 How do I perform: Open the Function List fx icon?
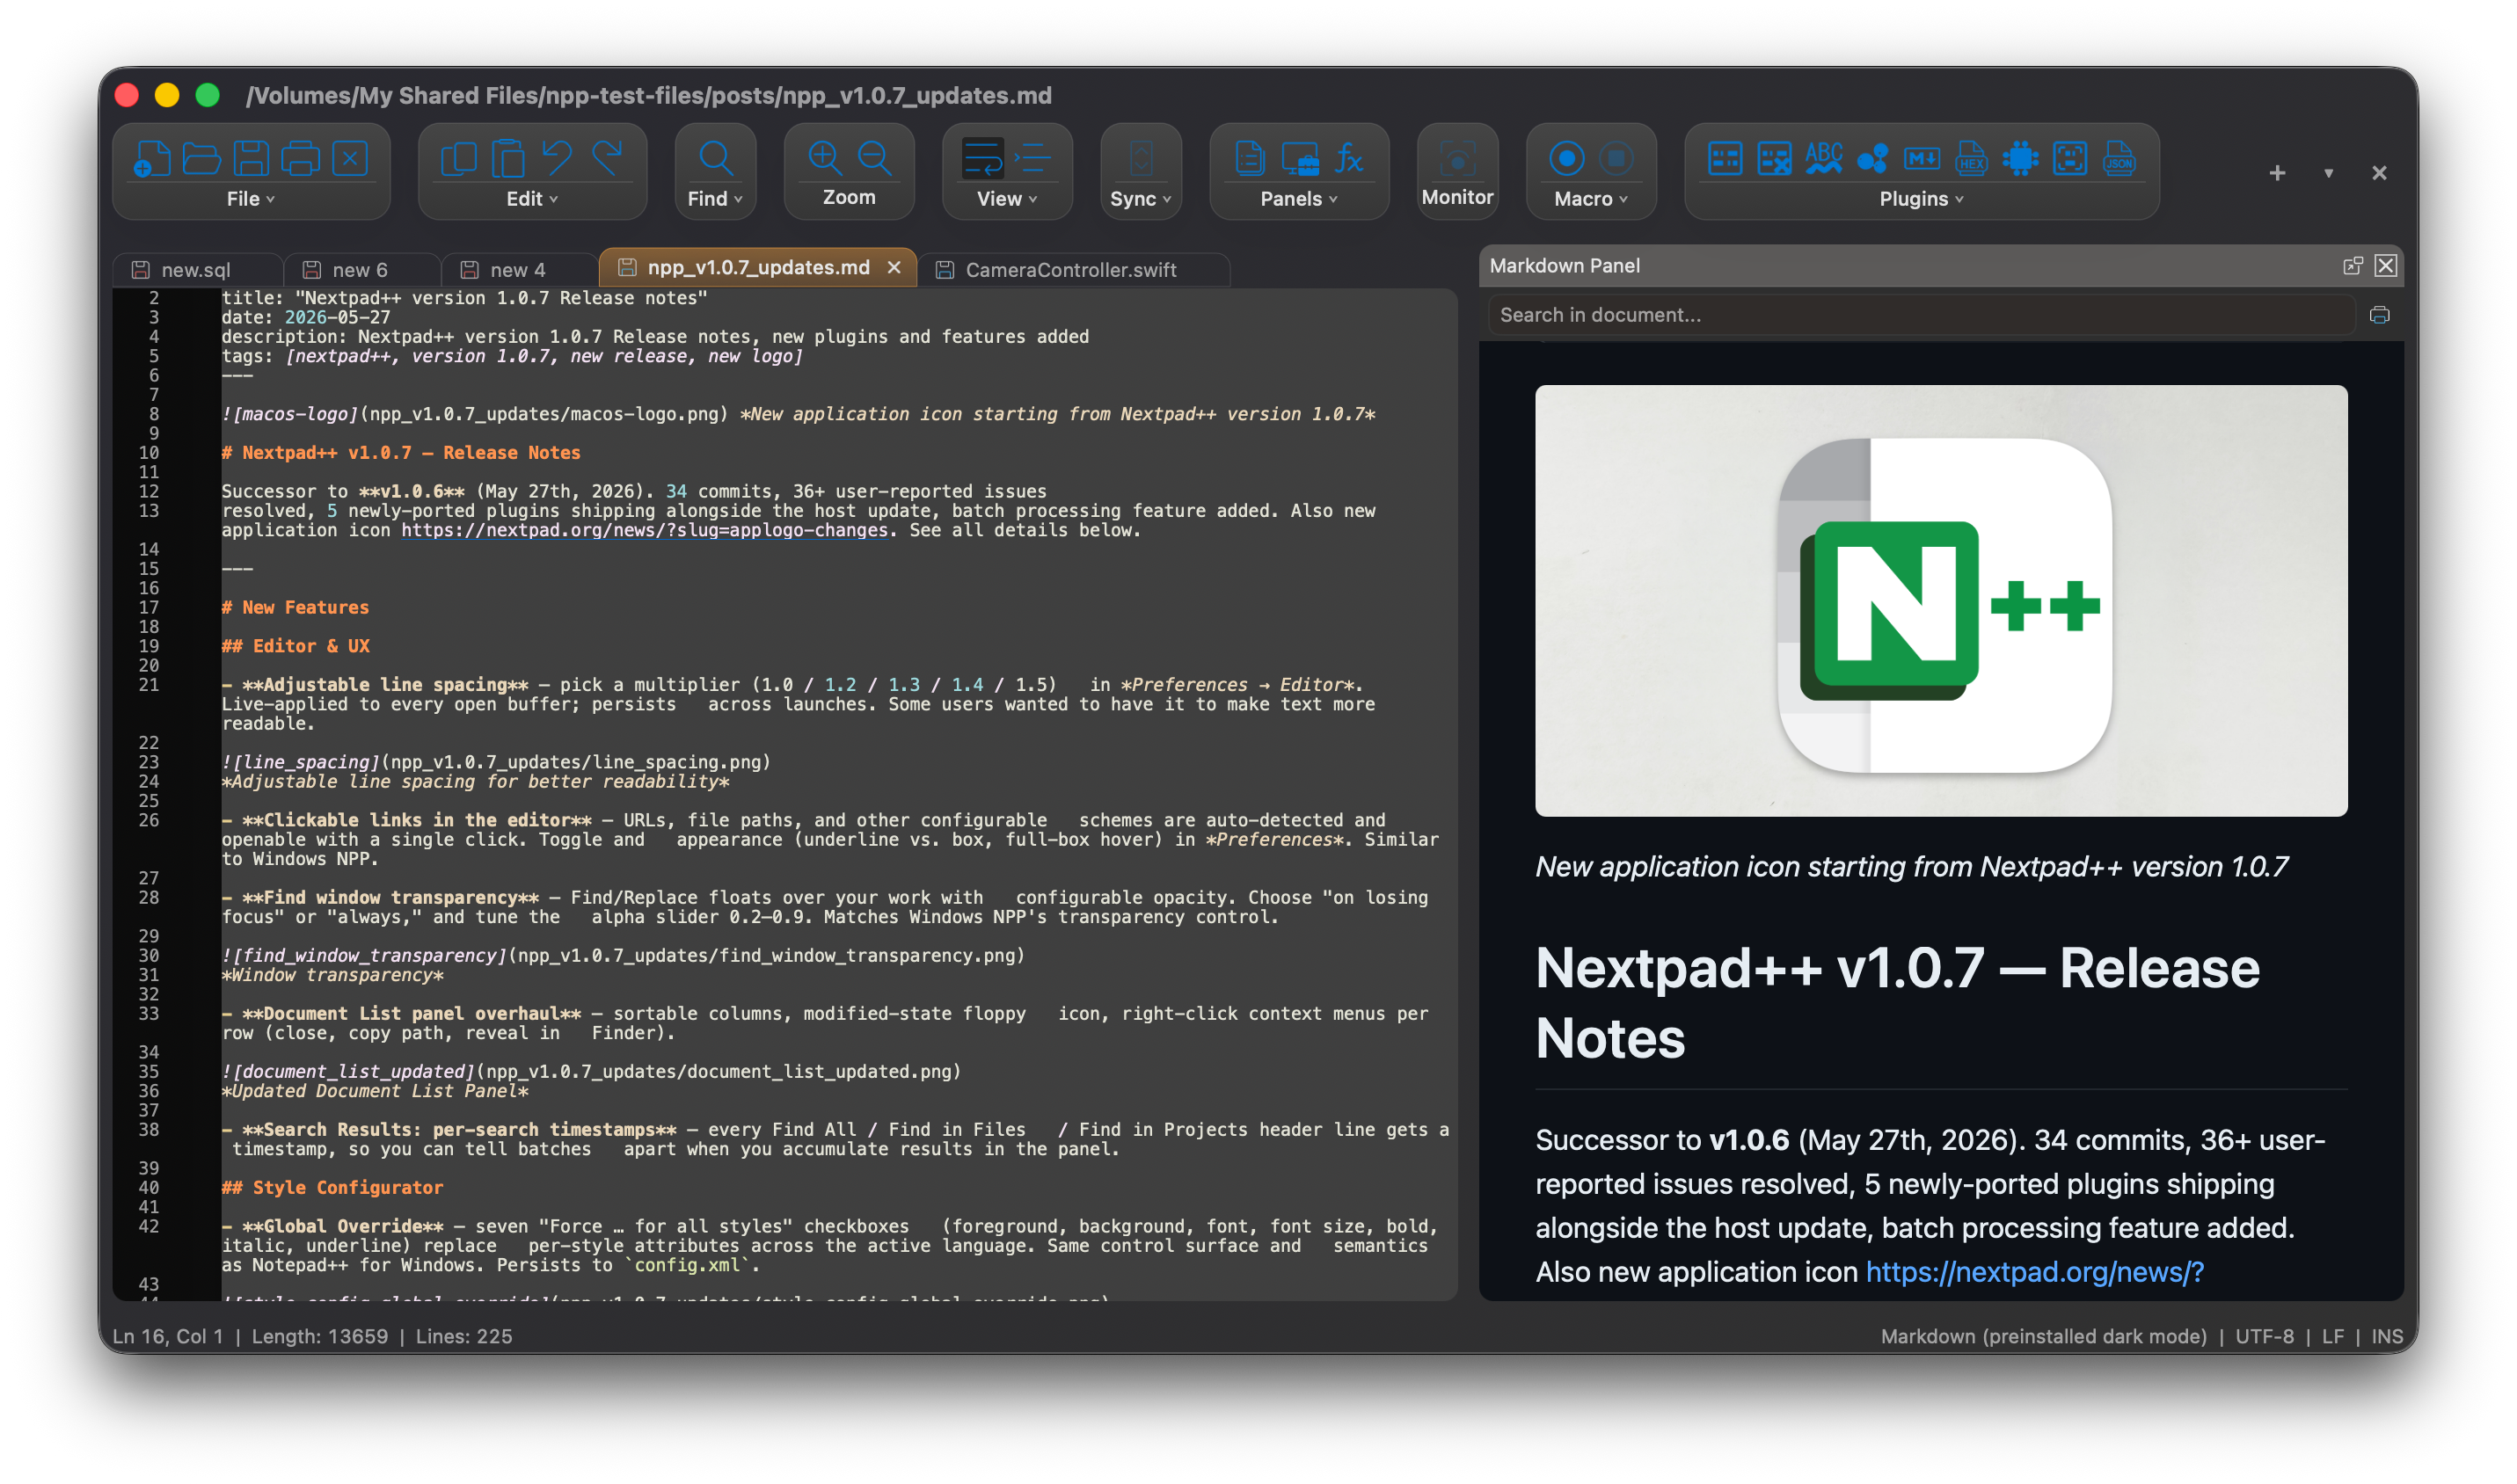[x=1348, y=158]
